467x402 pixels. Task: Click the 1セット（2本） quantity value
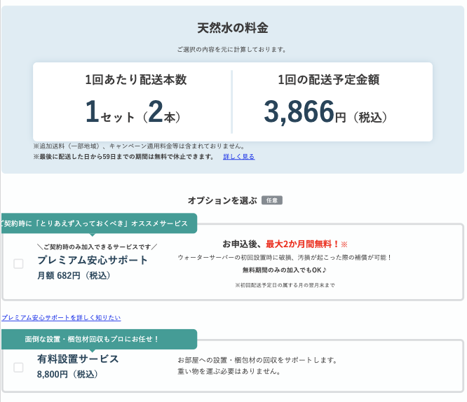[x=132, y=112]
